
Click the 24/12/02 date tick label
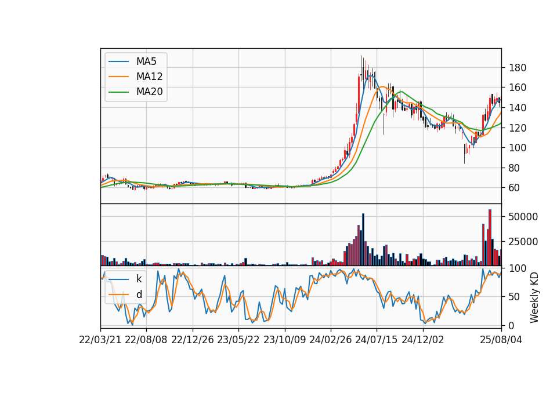pos(423,340)
